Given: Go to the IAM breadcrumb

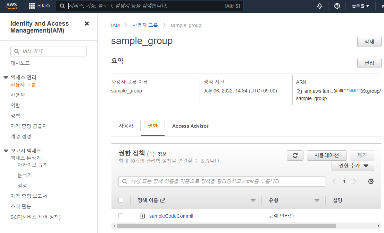Looking at the screenshot, I should [x=115, y=25].
